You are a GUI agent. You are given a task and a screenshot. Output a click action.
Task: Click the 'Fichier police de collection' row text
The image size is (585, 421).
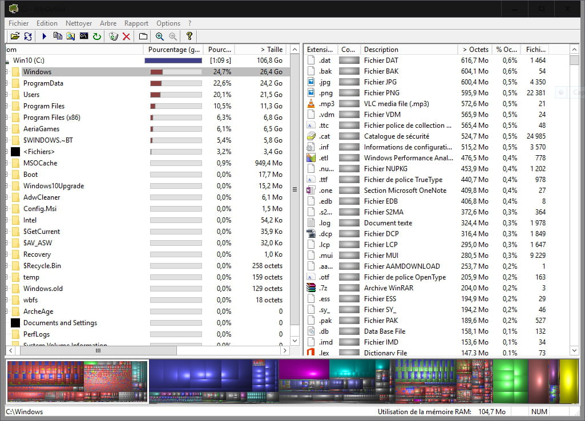tap(408, 126)
